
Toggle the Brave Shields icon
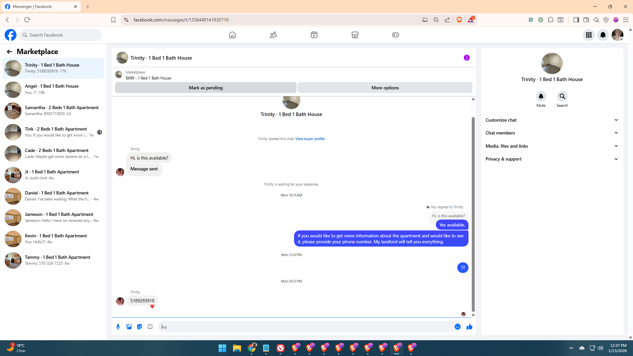[x=459, y=20]
